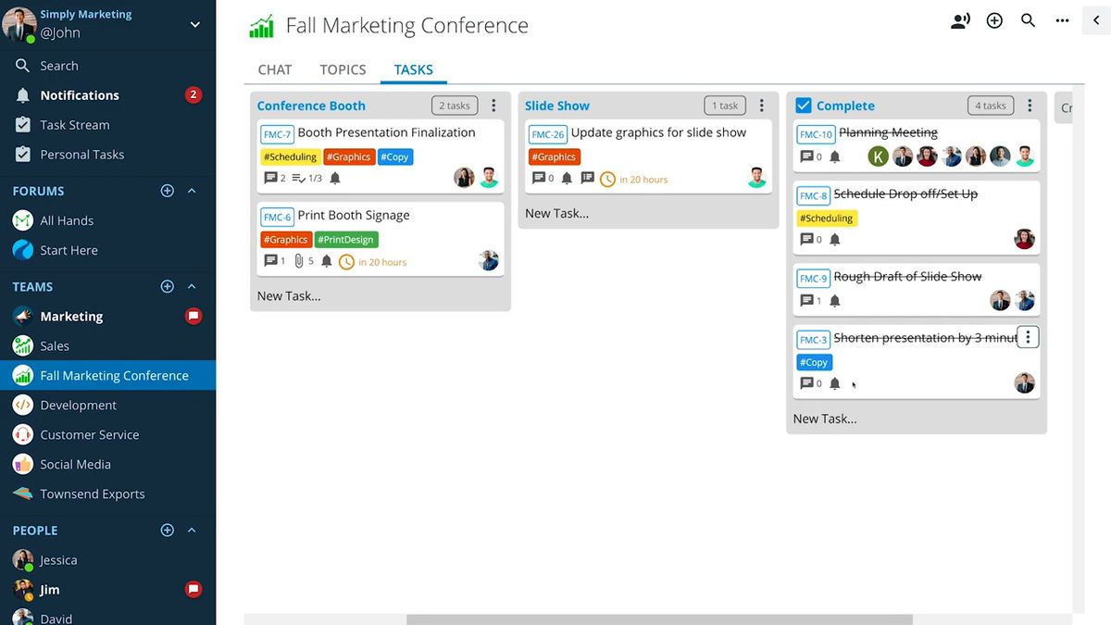Click the Complete column checkbox
Viewport: 1111px width, 625px height.
tap(804, 106)
